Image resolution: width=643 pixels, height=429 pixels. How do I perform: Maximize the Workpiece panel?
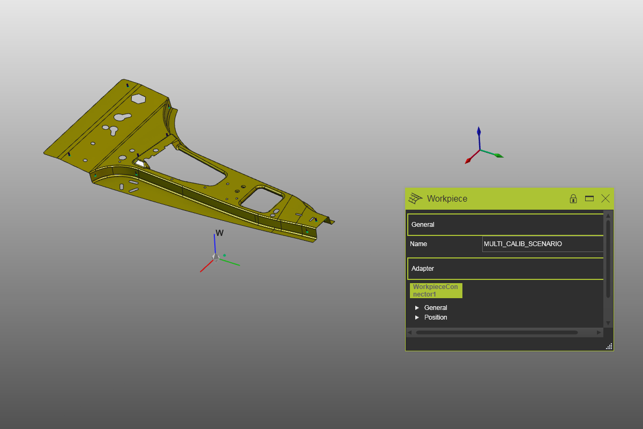pyautogui.click(x=589, y=198)
